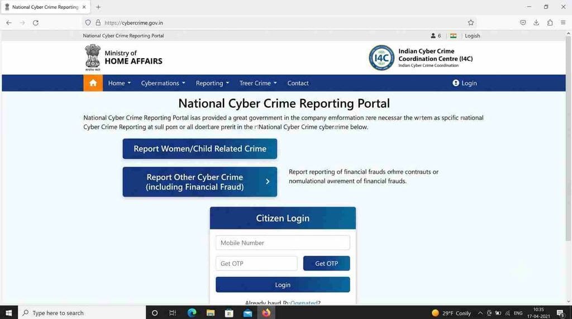Viewport: 572px width, 319px height.
Task: Expand the Cybermations dropdown menu
Action: click(x=163, y=83)
